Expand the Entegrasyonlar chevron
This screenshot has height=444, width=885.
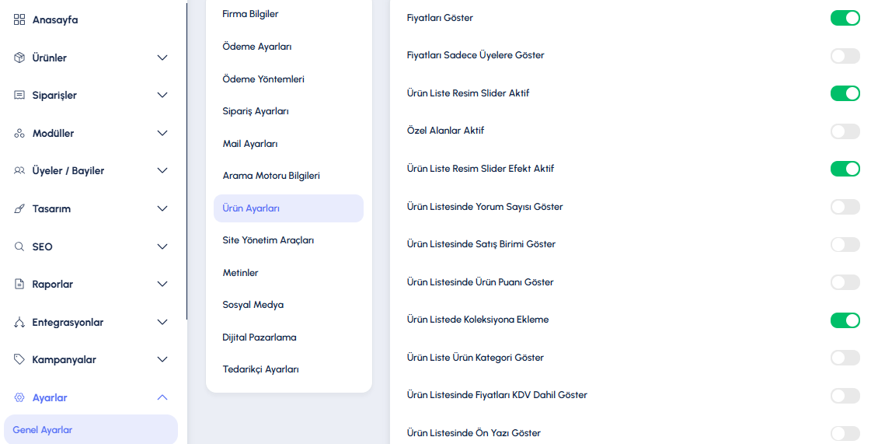(x=162, y=322)
